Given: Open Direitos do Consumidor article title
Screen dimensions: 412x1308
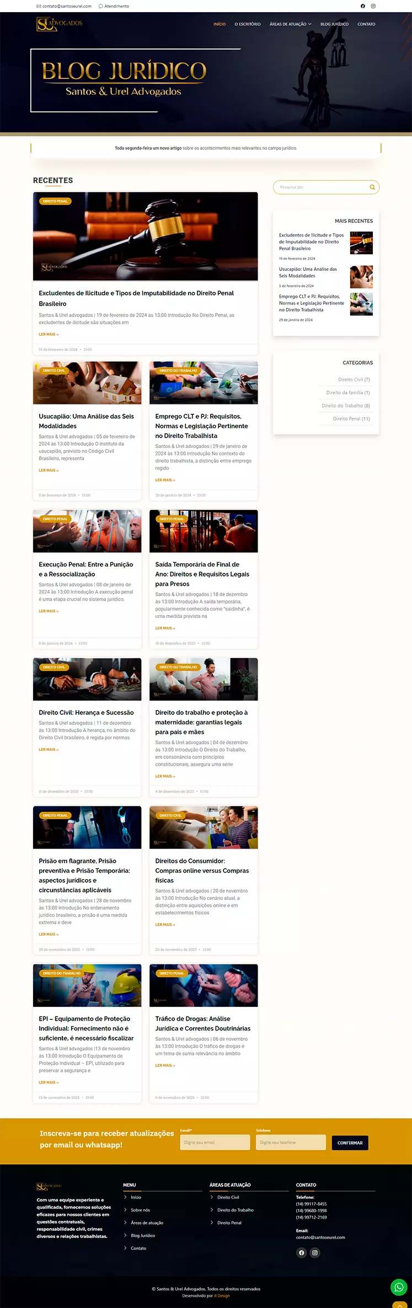Looking at the screenshot, I should tap(202, 871).
